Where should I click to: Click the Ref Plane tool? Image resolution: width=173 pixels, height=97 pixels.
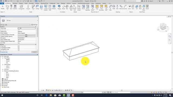point(144,8)
